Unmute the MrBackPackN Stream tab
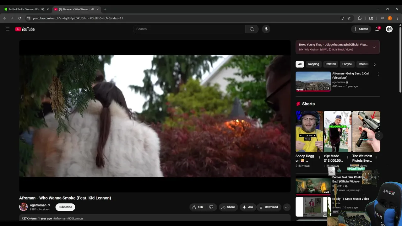The width and height of the screenshot is (402, 226). click(x=43, y=9)
